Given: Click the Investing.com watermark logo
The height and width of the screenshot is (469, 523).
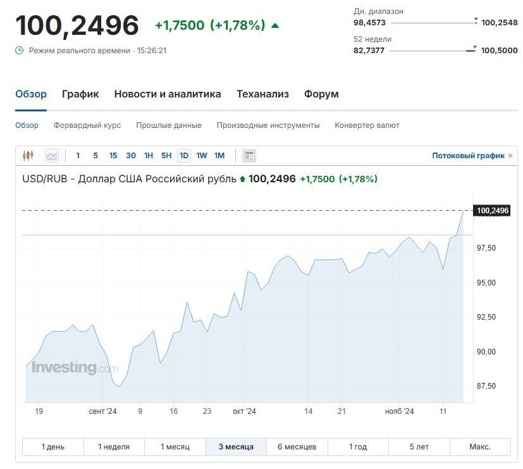Looking at the screenshot, I should point(75,368).
